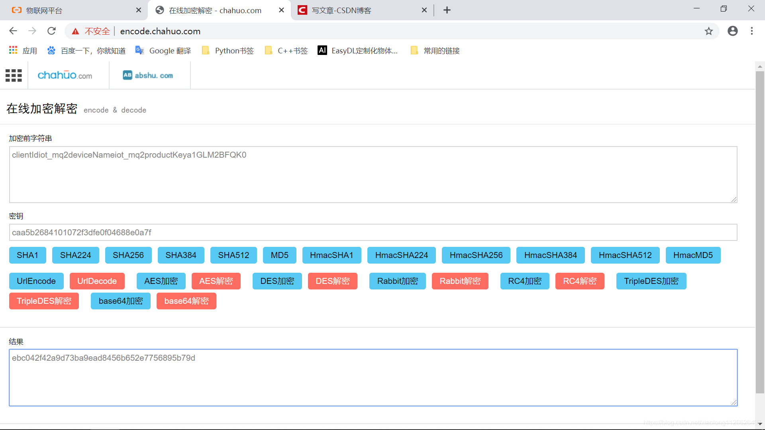Expand the C++书签 bookmark folder
Image resolution: width=765 pixels, height=430 pixels.
286,51
